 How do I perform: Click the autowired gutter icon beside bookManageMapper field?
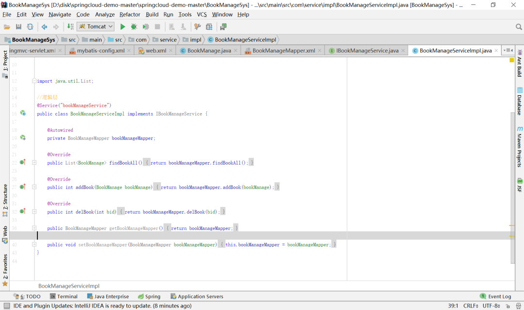(x=23, y=138)
